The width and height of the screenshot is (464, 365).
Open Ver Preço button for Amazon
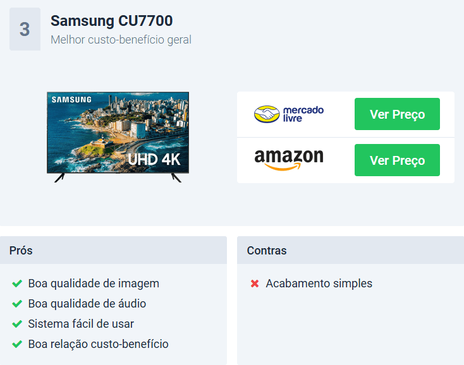[x=397, y=160]
